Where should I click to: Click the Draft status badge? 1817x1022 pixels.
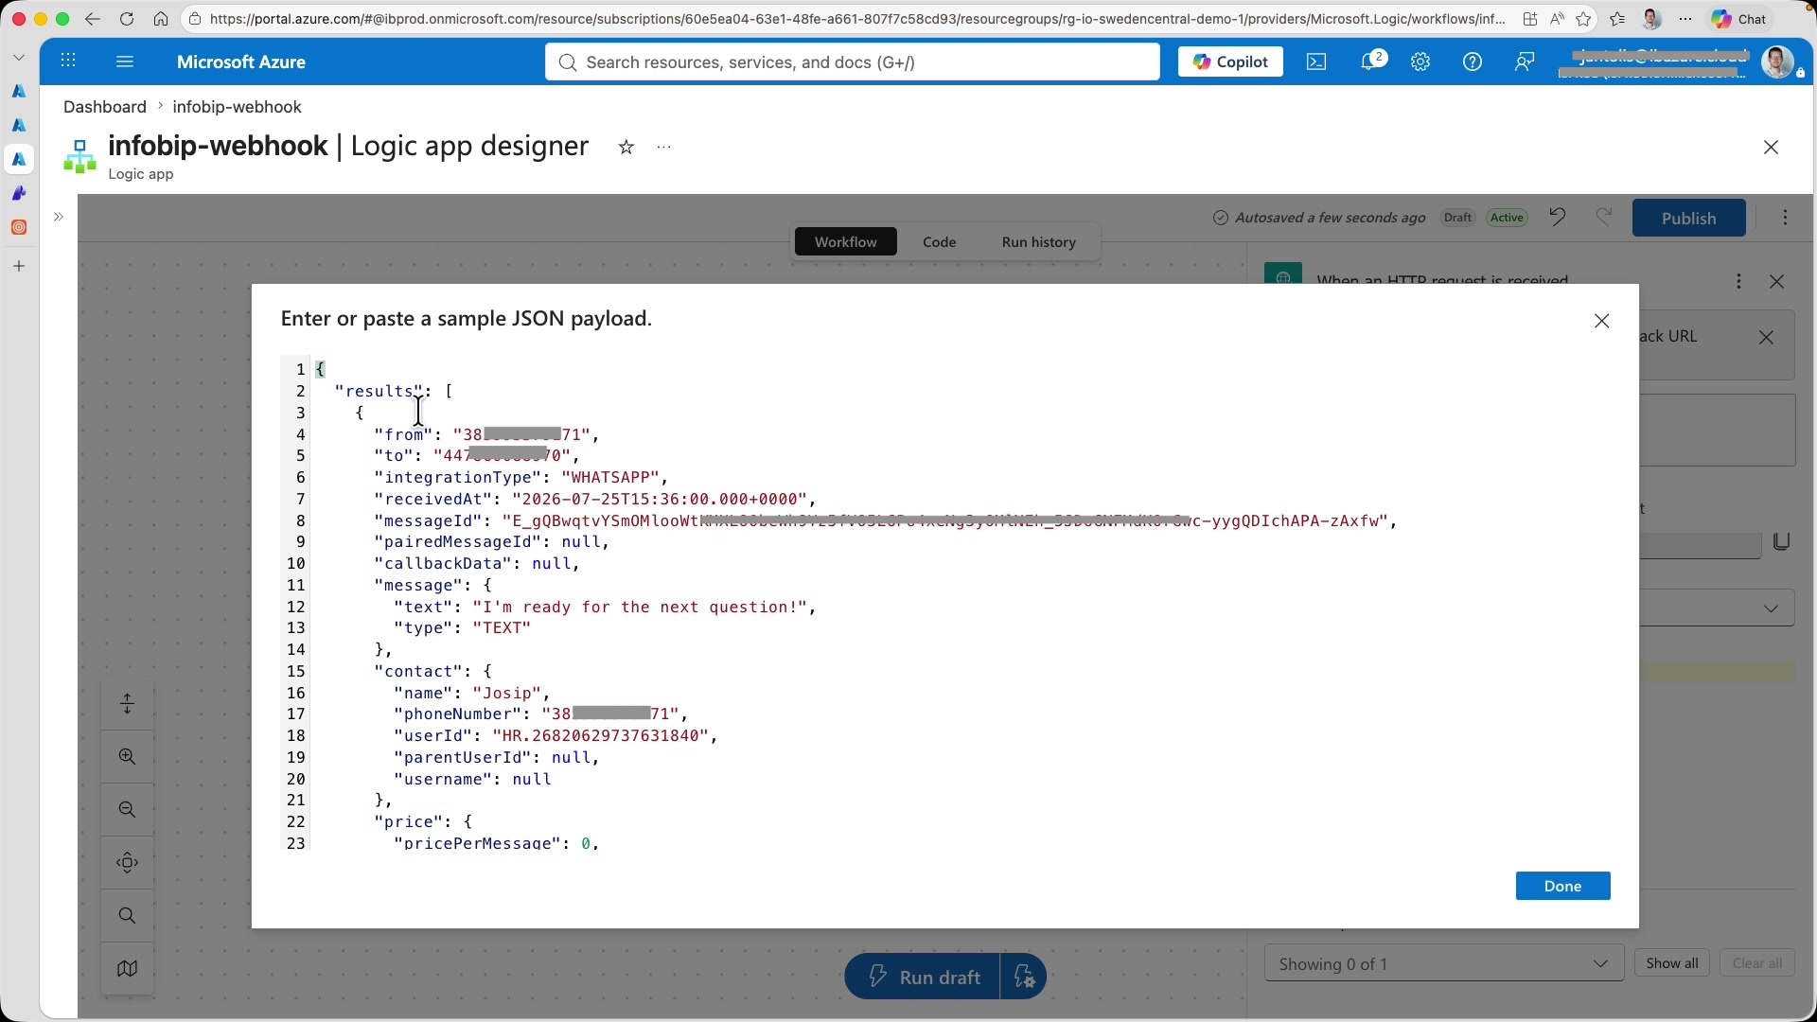pos(1457,218)
